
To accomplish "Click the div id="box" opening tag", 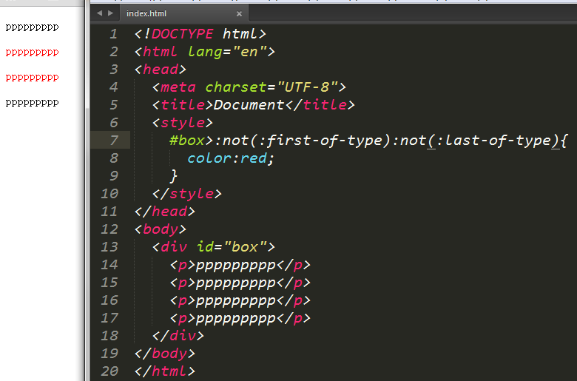I will tap(214, 246).
